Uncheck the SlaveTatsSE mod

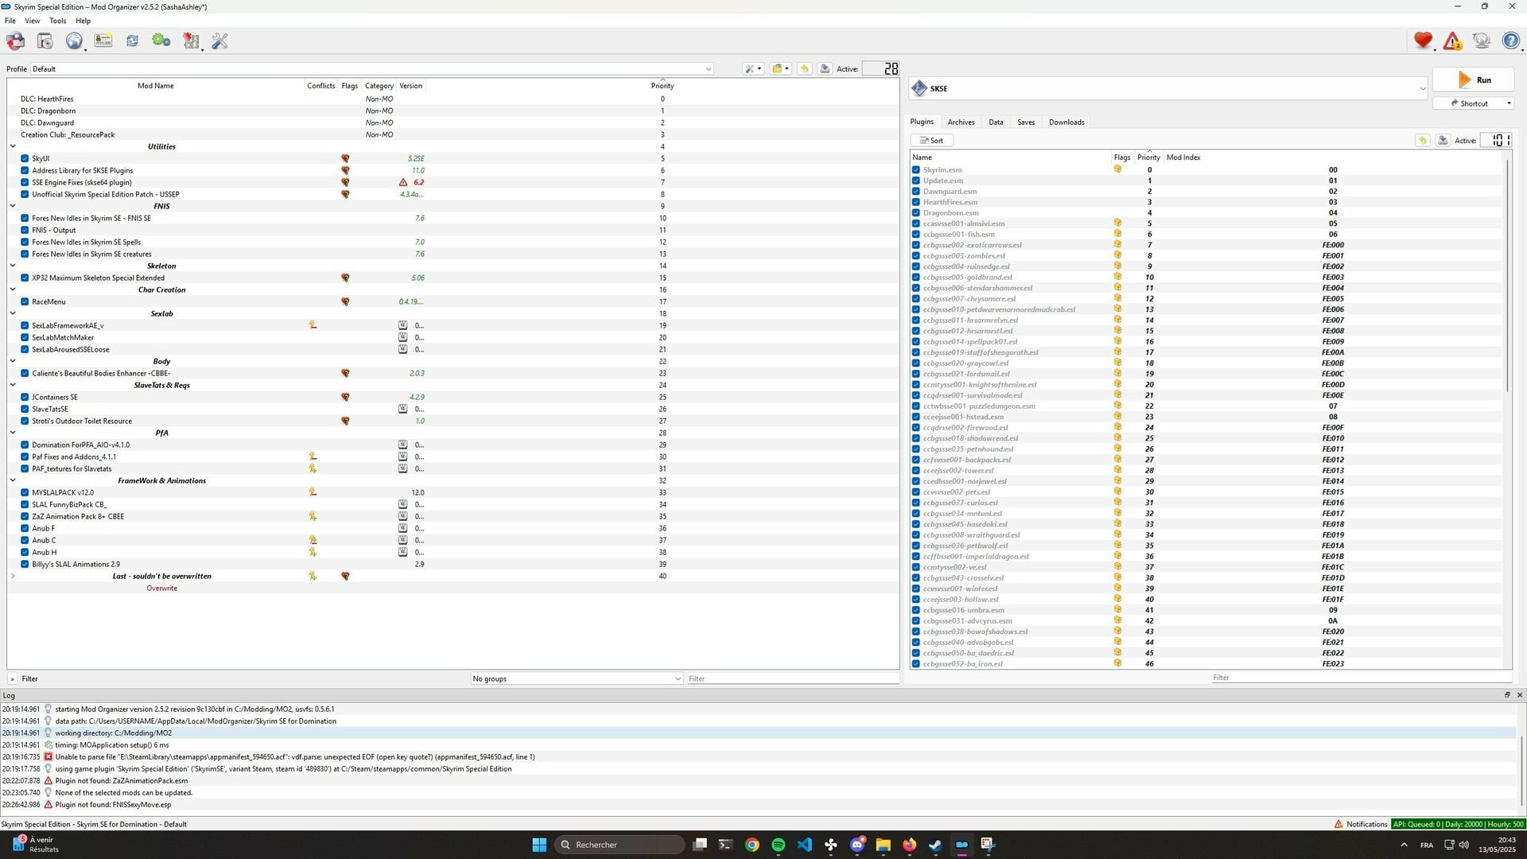point(25,409)
